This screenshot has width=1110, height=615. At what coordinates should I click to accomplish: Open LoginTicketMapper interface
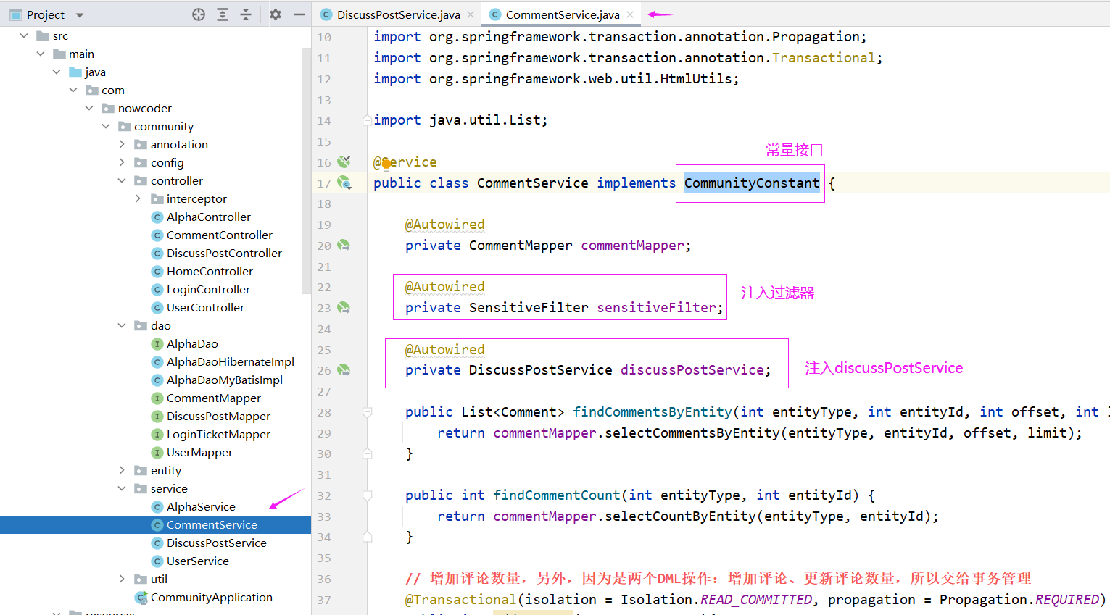click(x=218, y=434)
